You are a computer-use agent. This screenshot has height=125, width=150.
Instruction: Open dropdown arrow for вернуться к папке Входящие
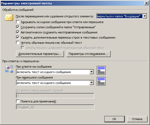click(145, 16)
